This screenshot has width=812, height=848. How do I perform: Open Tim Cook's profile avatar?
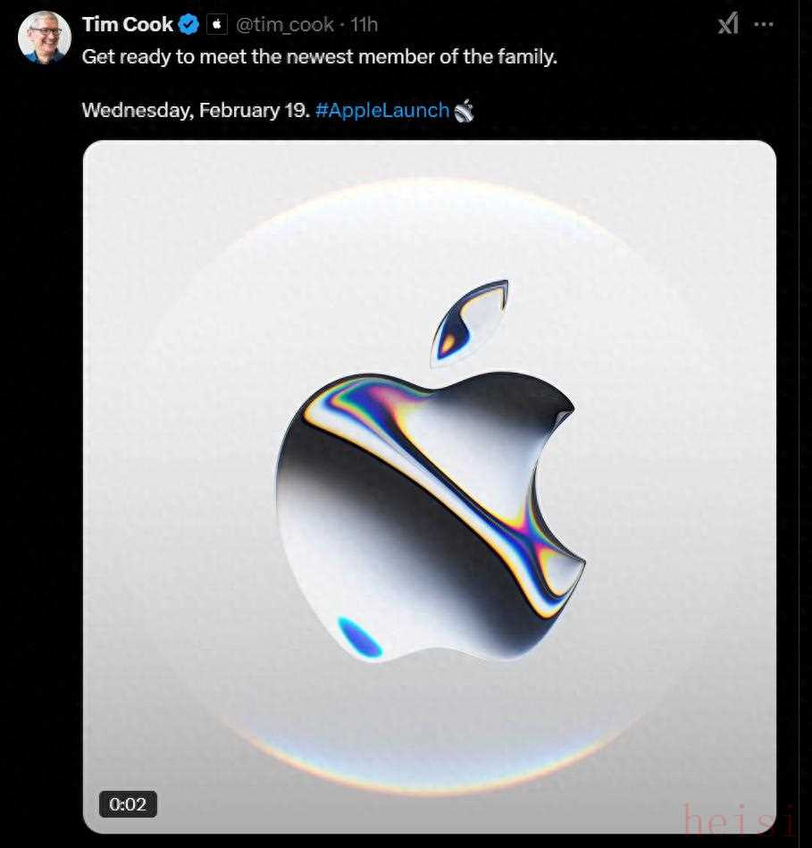click(45, 37)
